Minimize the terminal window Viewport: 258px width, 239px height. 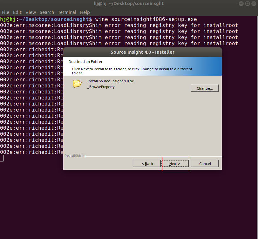[x=241, y=3]
